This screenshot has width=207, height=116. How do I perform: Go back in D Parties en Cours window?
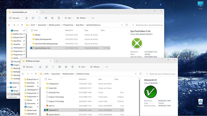(23, 74)
